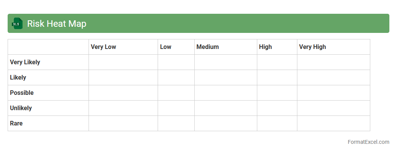
Task: Click the Likely row label
Action: coord(18,78)
